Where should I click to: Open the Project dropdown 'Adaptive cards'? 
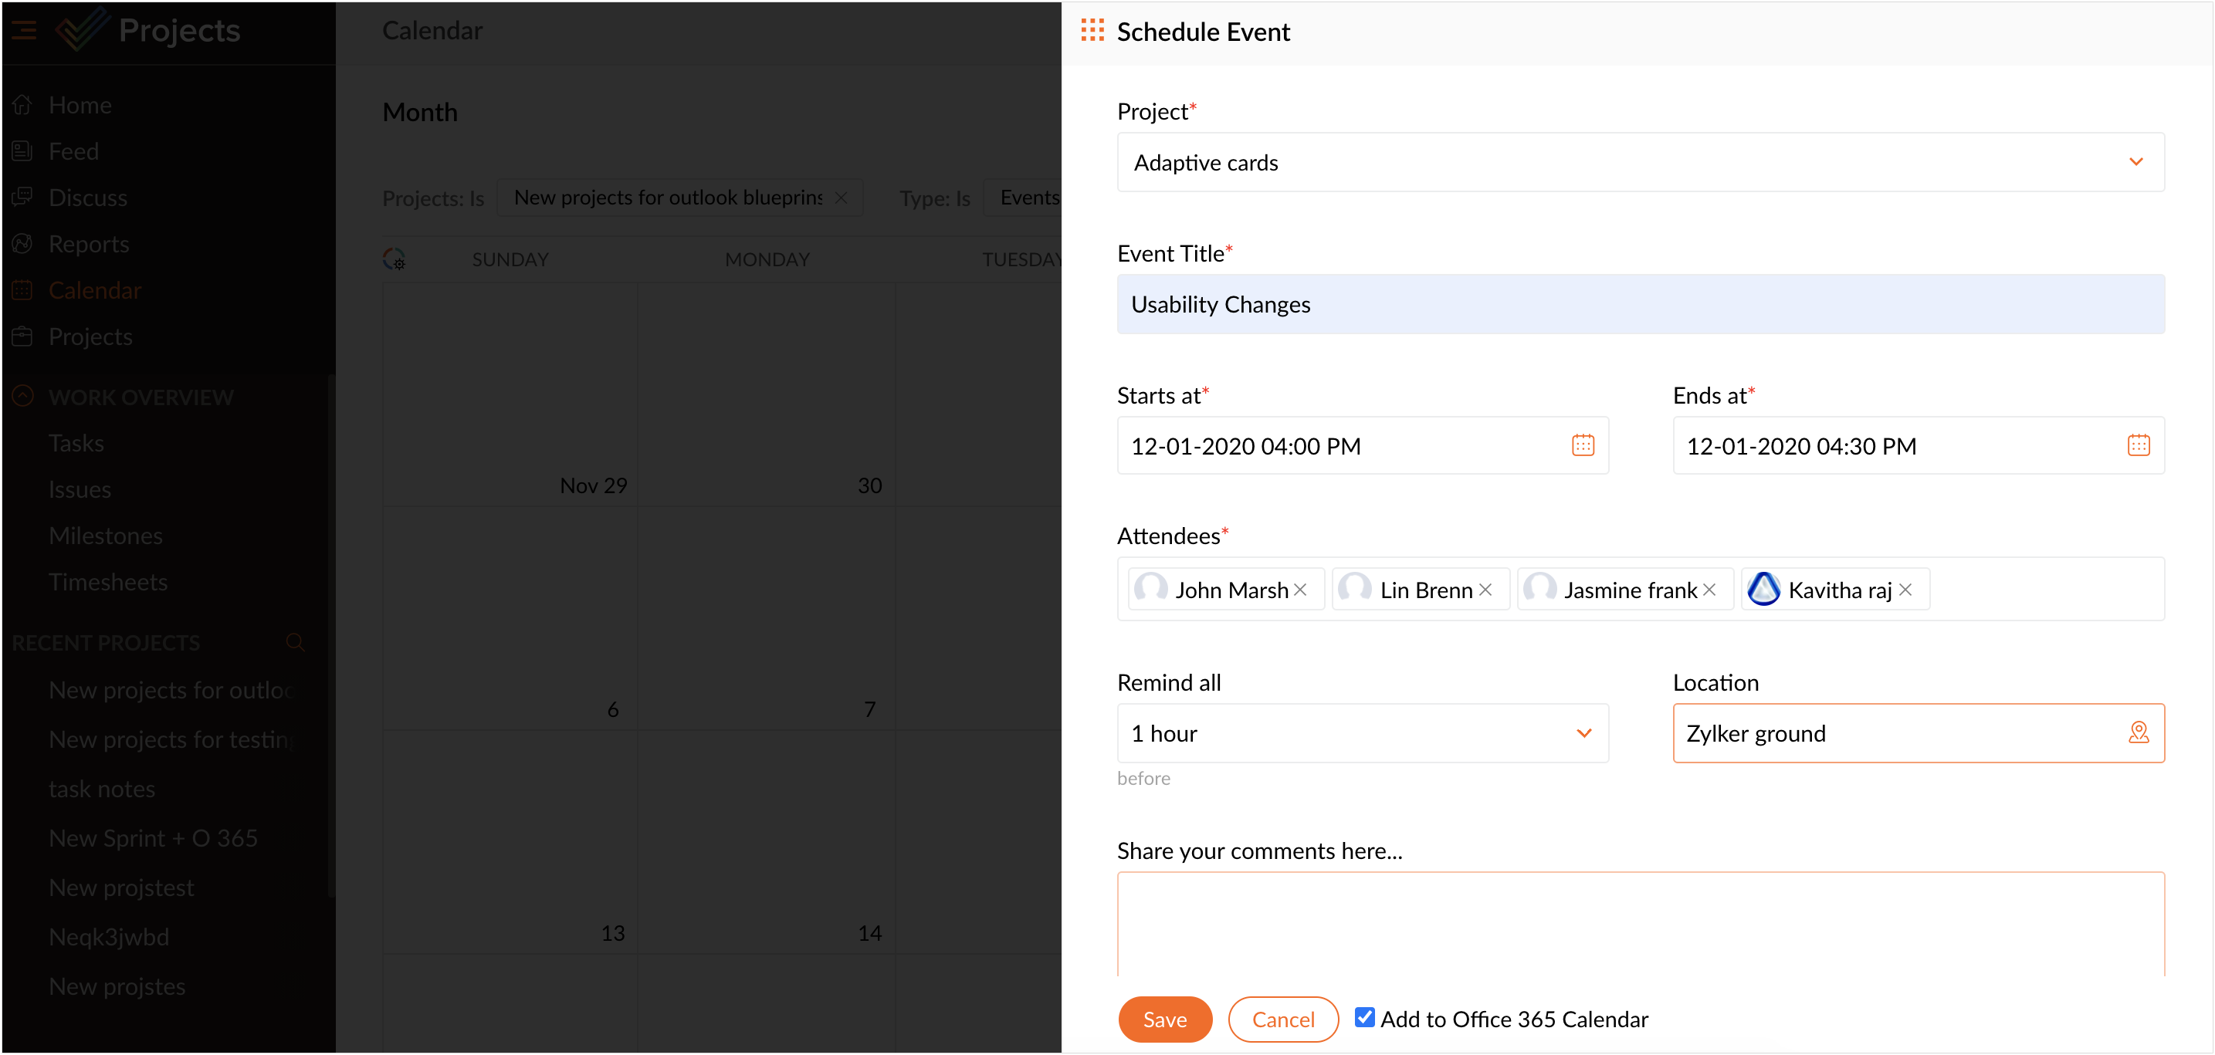1640,163
